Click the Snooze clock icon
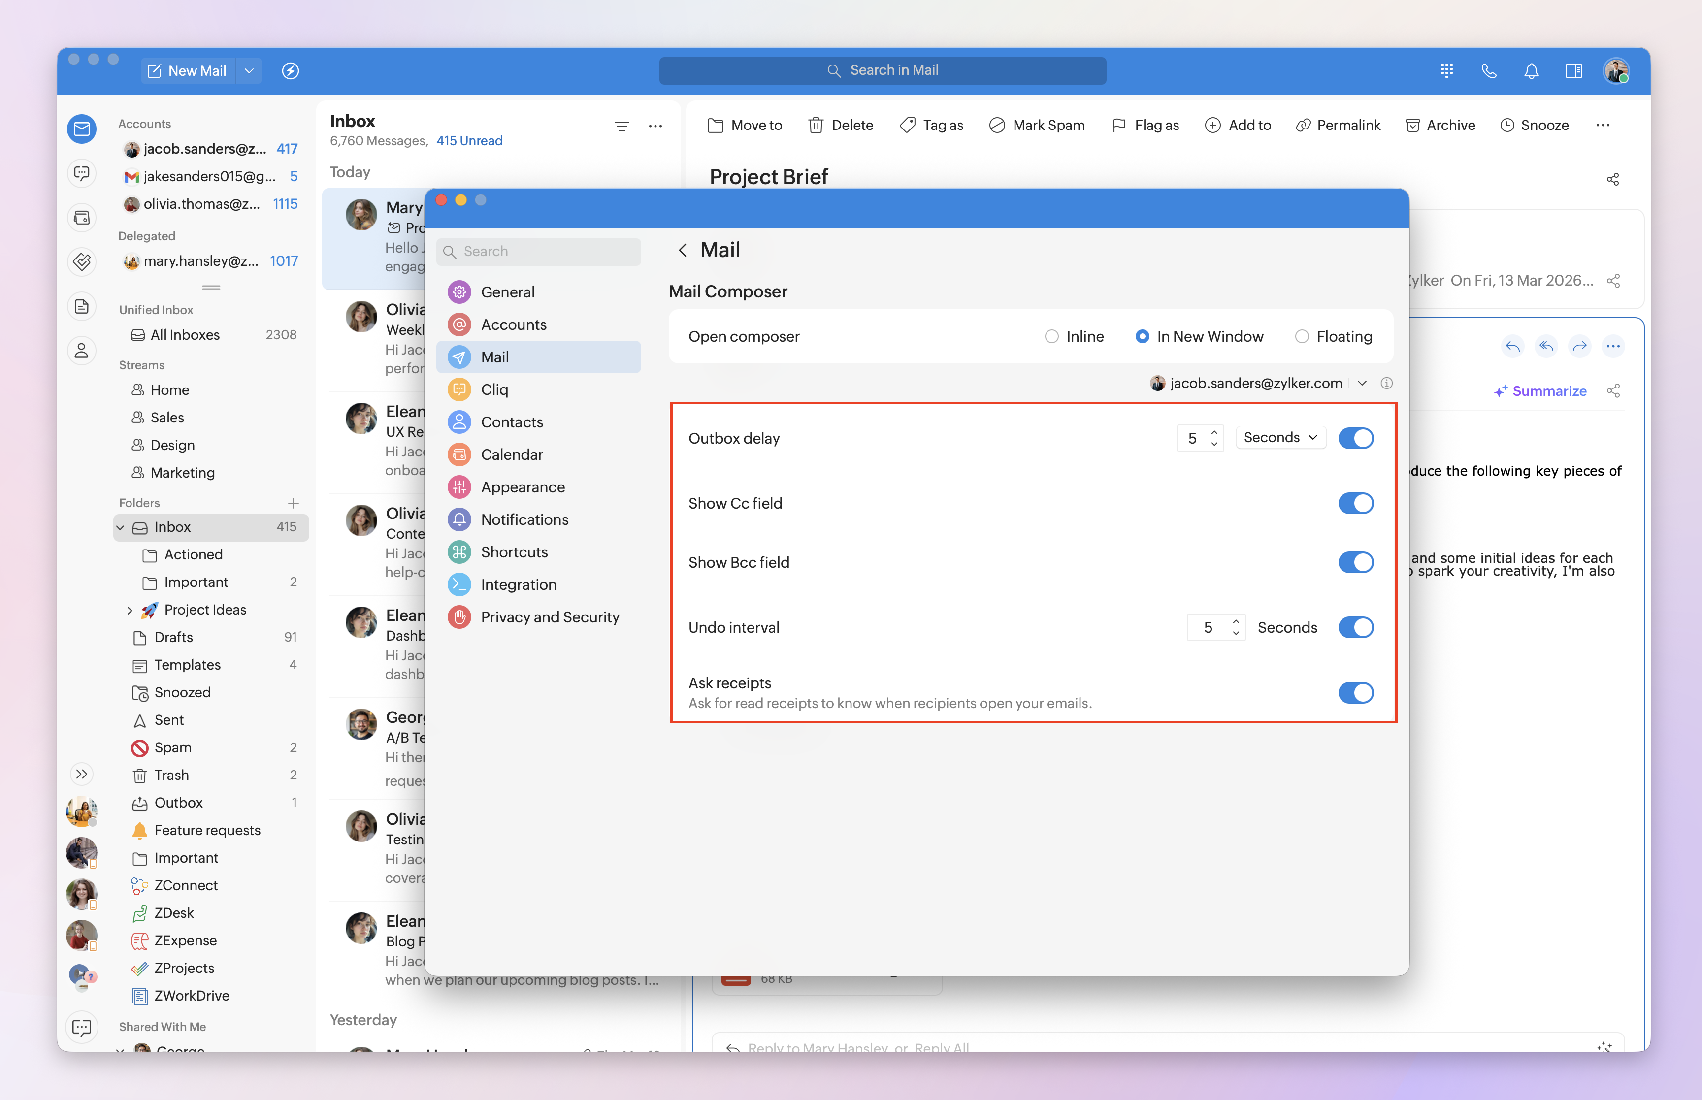1702x1100 pixels. click(1506, 125)
